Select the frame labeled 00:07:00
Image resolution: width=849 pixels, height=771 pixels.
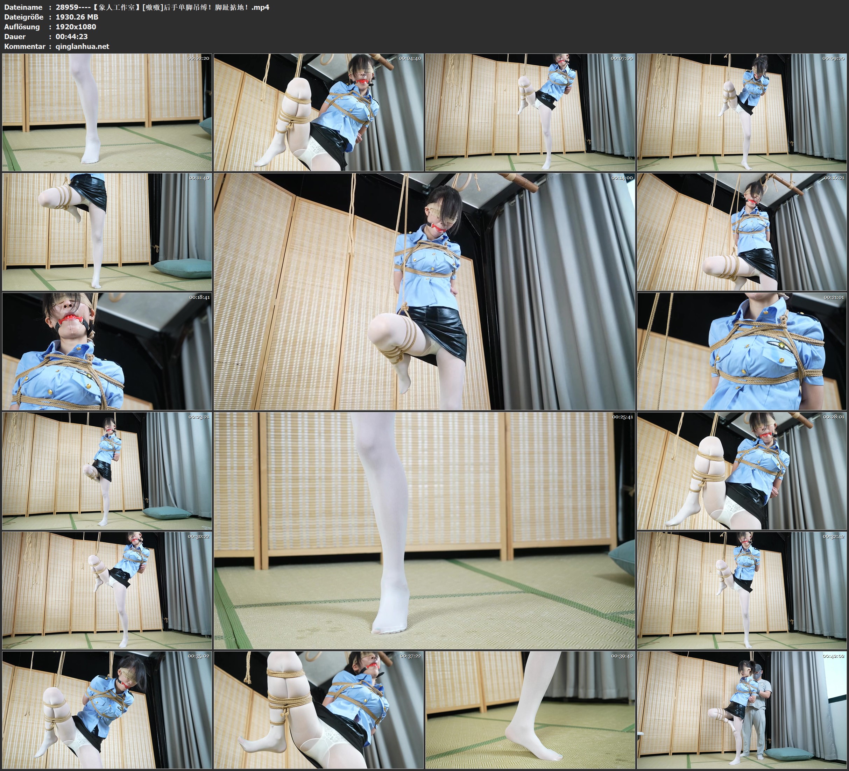530,112
